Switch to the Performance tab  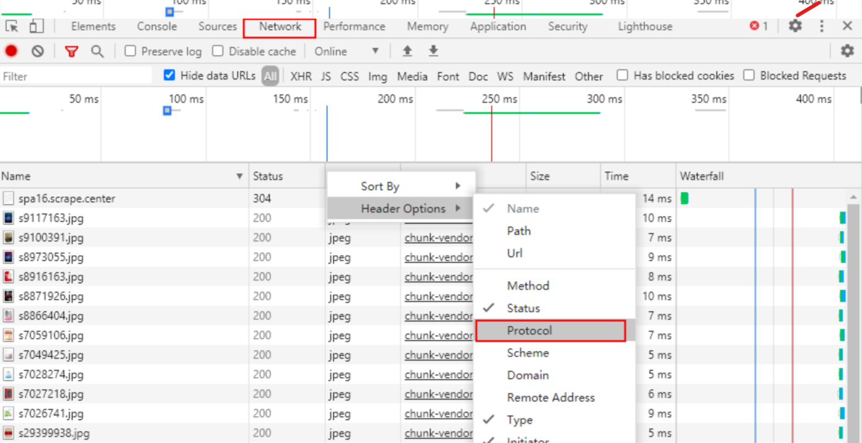click(x=354, y=27)
